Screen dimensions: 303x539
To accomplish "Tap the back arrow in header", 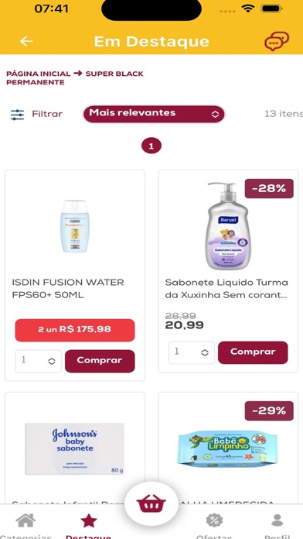I will pos(26,41).
